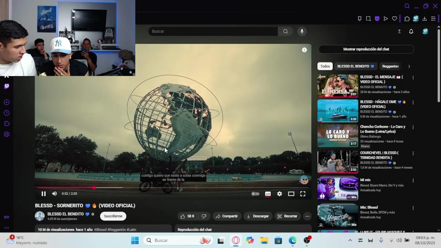
Task: Open Twitch icon in Opera sidebar
Action: click(7, 86)
